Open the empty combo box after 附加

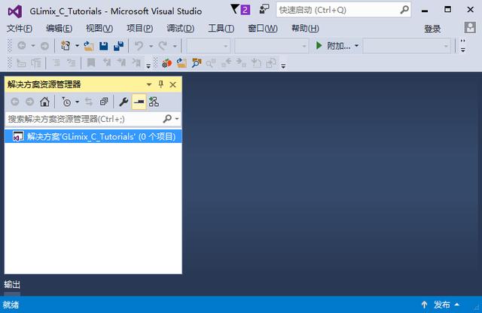[407, 46]
